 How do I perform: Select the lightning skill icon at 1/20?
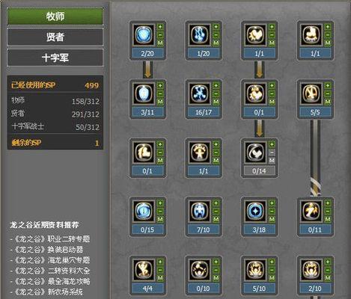click(199, 34)
